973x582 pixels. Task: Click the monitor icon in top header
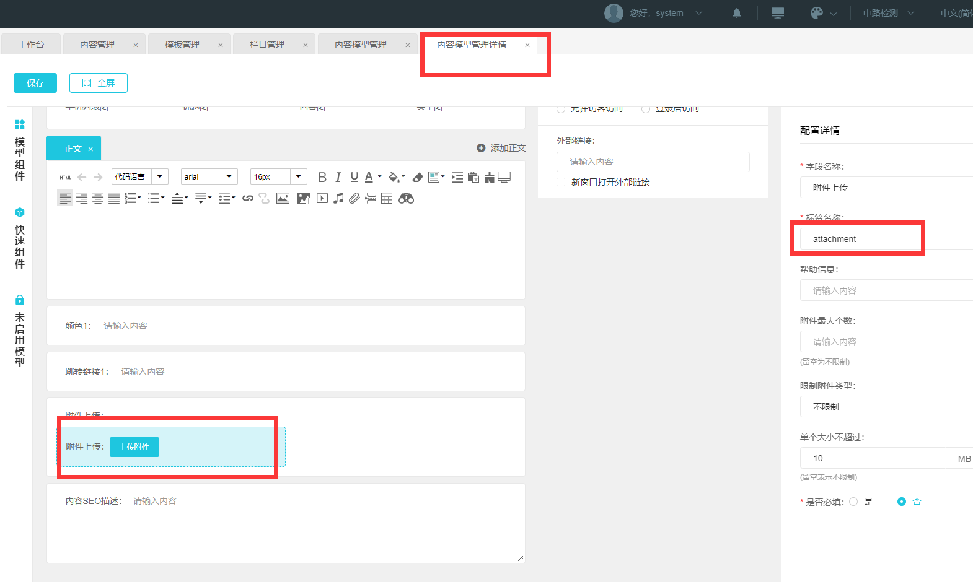(778, 13)
